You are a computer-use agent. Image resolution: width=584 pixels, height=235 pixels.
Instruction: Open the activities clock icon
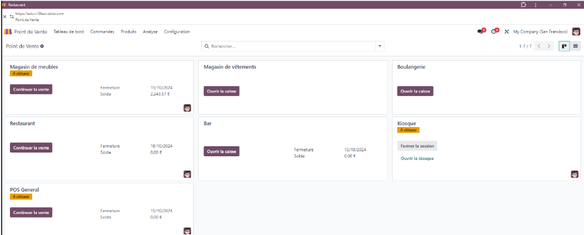coord(494,32)
